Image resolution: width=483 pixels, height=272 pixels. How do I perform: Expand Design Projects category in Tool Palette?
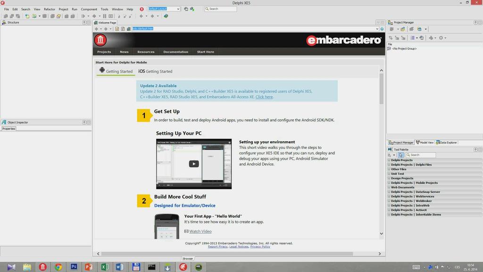click(x=389, y=178)
